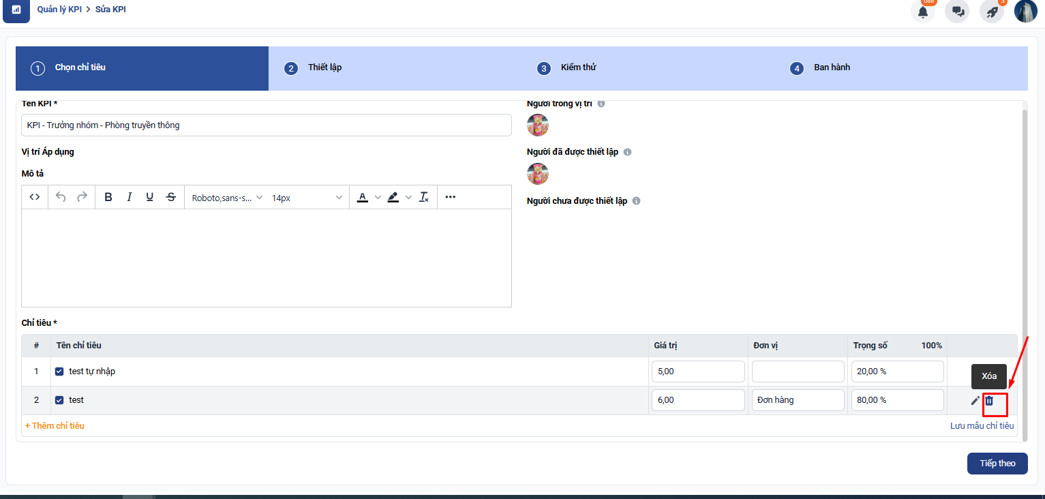This screenshot has width=1045, height=499.
Task: Apply underline formatting in editor
Action: [150, 197]
